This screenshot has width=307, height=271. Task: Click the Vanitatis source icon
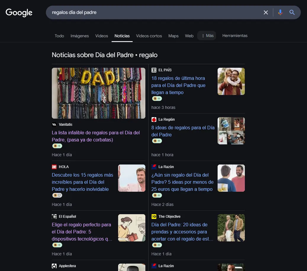tap(54, 125)
